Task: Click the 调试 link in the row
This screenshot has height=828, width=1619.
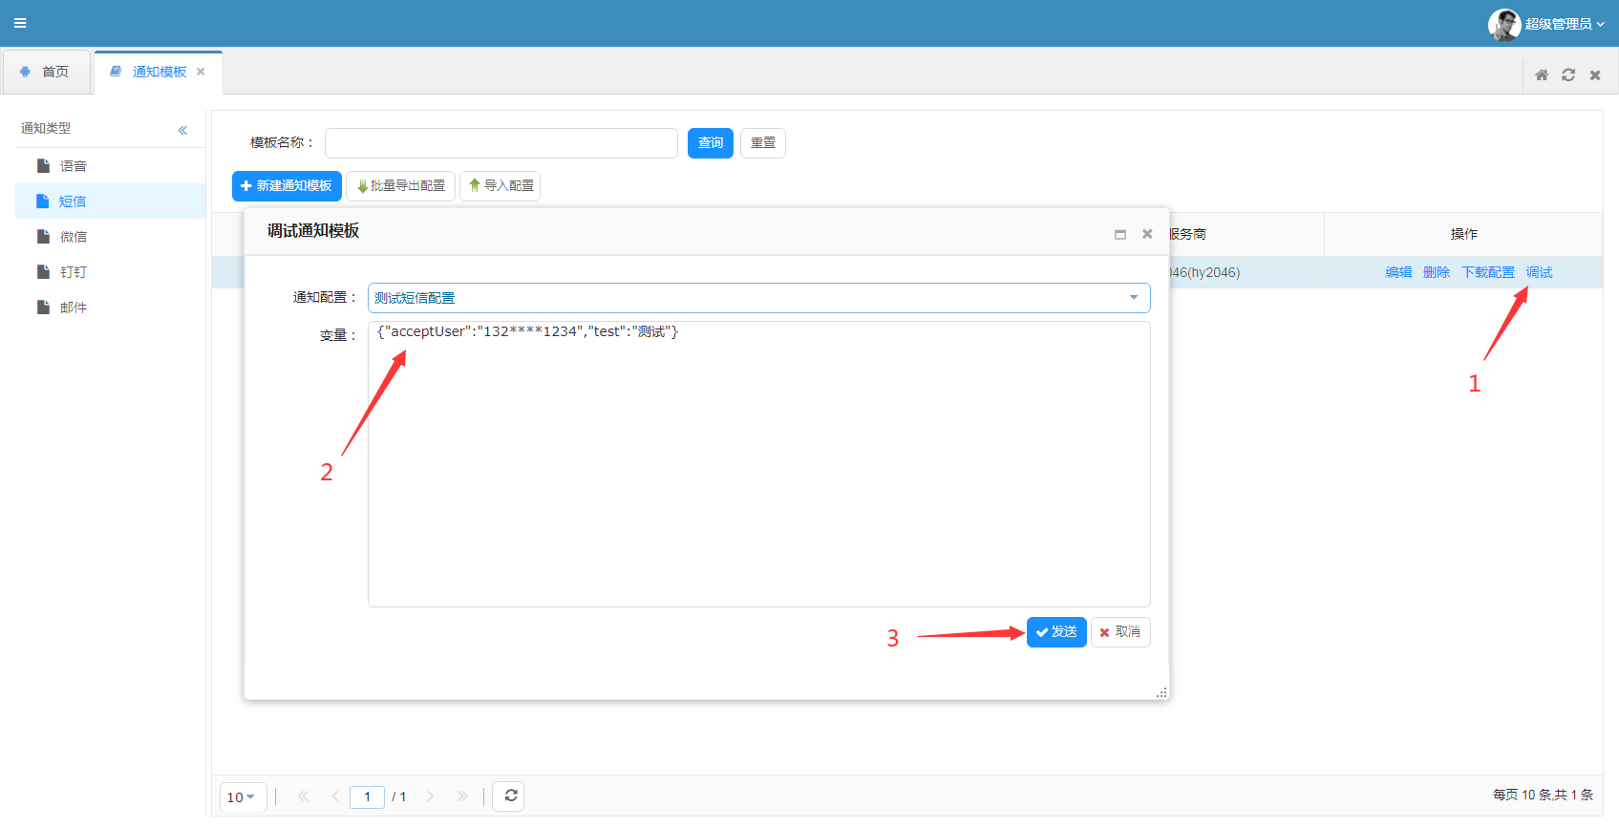Action: coord(1539,272)
